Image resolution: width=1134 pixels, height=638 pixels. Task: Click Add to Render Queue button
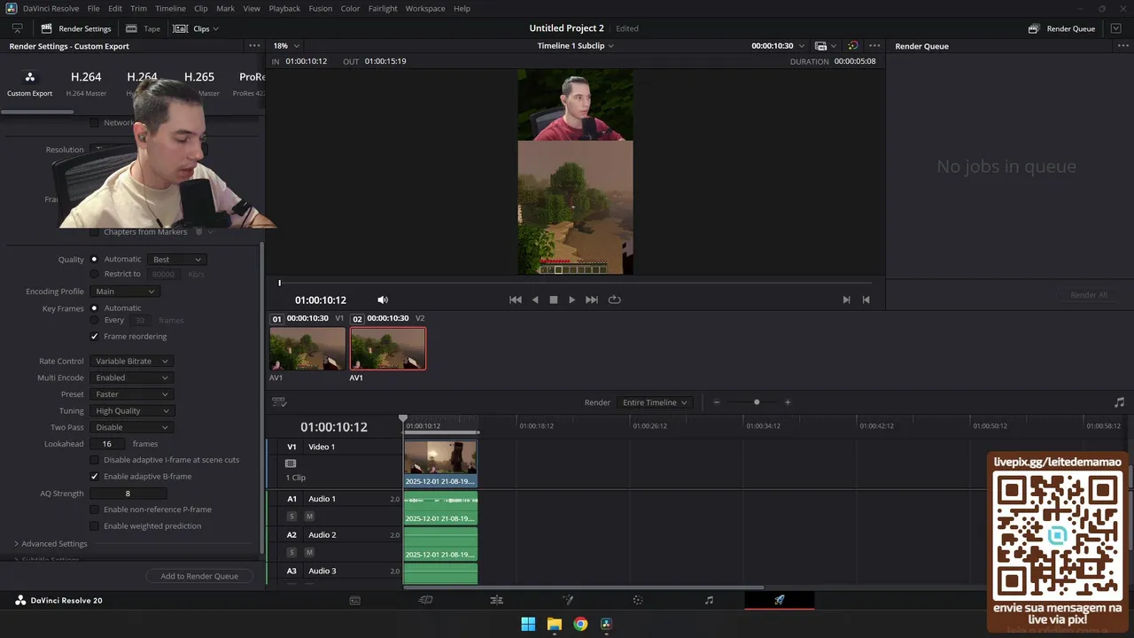pyautogui.click(x=199, y=576)
